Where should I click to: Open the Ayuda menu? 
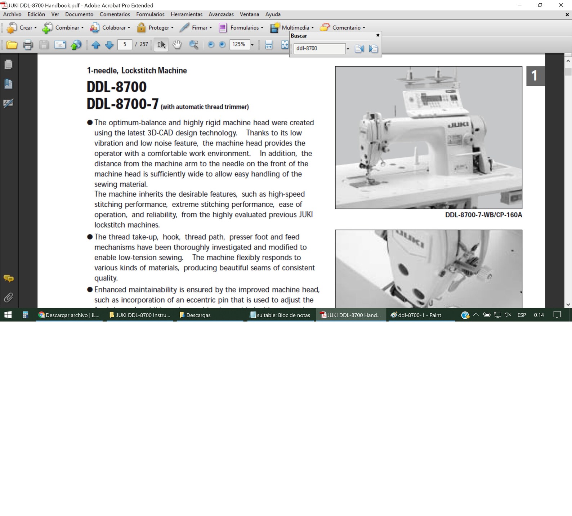tap(273, 14)
